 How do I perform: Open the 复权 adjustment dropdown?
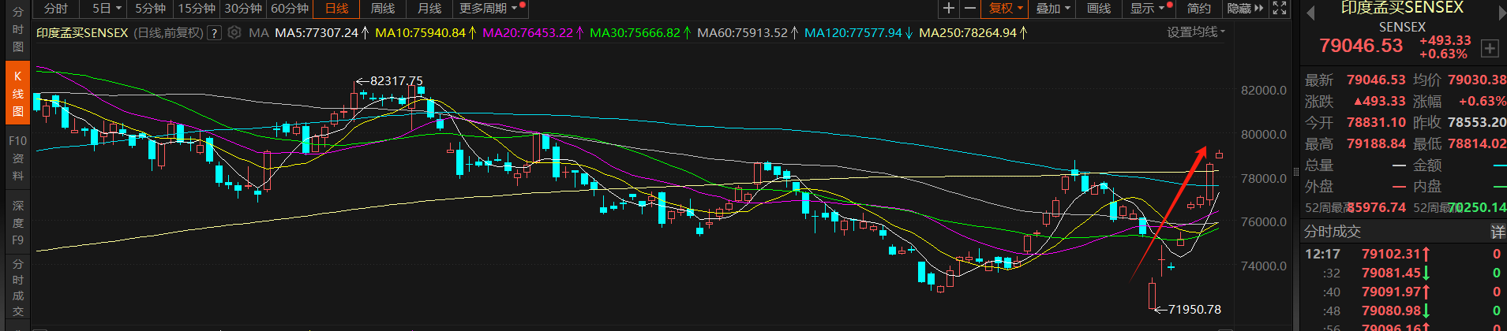(x=1005, y=9)
